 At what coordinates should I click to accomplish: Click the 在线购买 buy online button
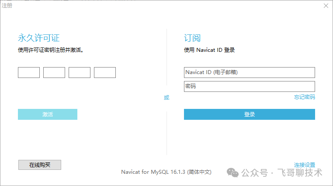click(x=40, y=165)
